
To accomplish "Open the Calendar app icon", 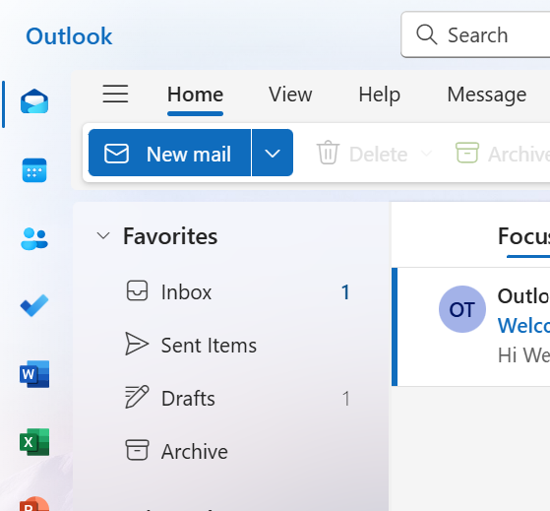I will [x=34, y=170].
